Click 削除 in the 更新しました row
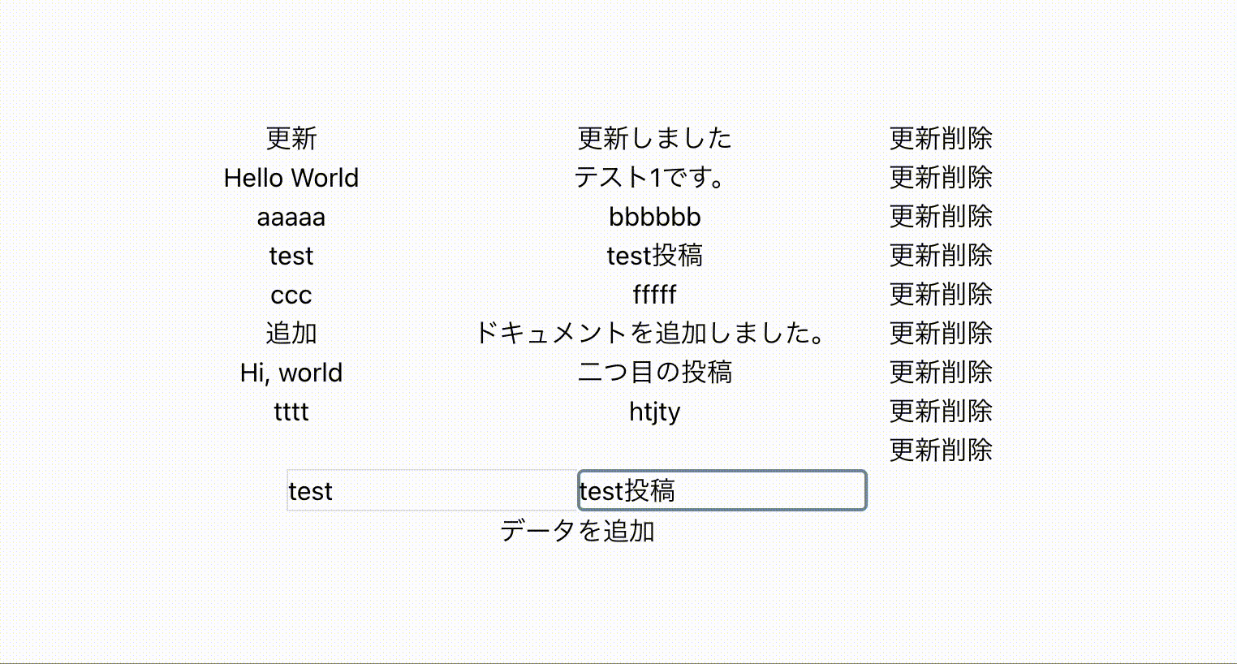1237x664 pixels. [x=967, y=138]
